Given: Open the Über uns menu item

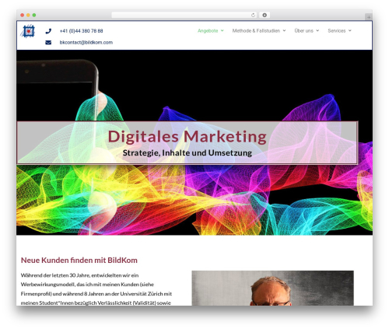Looking at the screenshot, I should pos(303,30).
